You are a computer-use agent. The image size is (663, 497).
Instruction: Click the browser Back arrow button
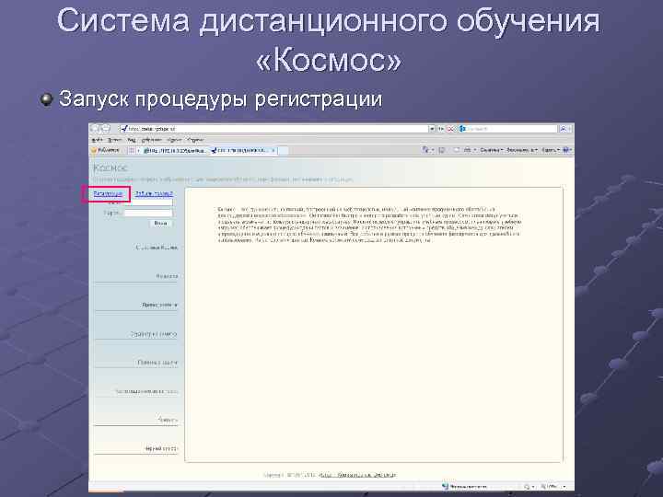pos(95,129)
